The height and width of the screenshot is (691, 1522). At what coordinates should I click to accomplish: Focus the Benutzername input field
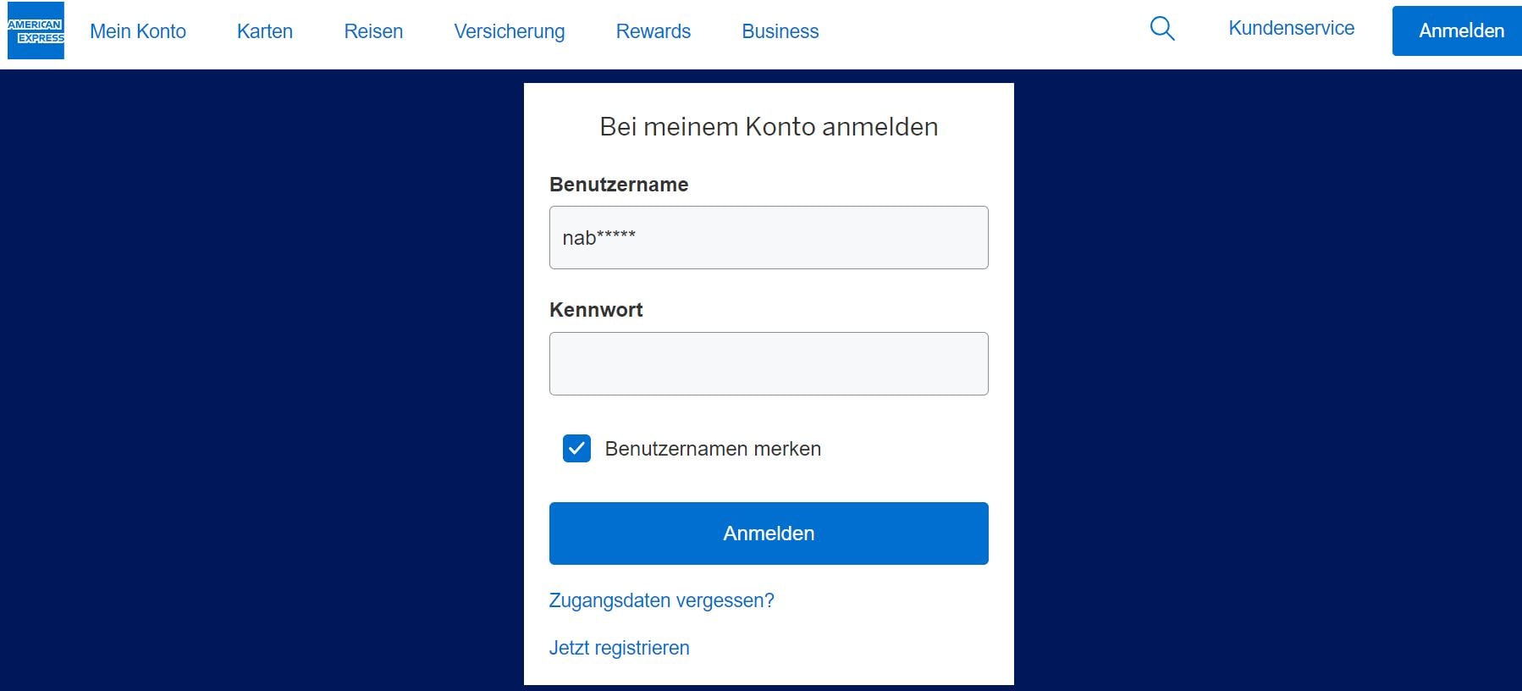coord(768,238)
